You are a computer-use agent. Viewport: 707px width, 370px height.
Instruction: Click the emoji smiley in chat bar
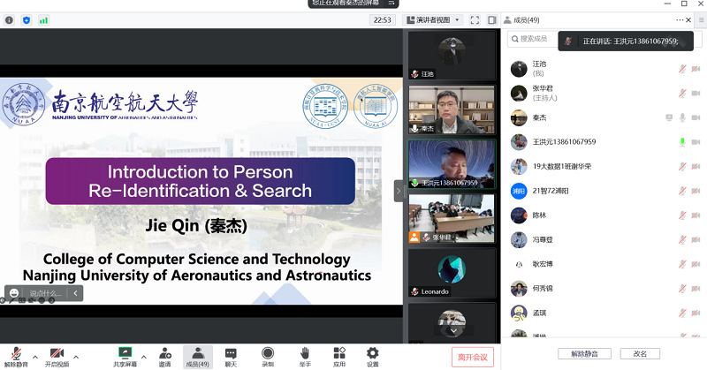click(x=14, y=293)
